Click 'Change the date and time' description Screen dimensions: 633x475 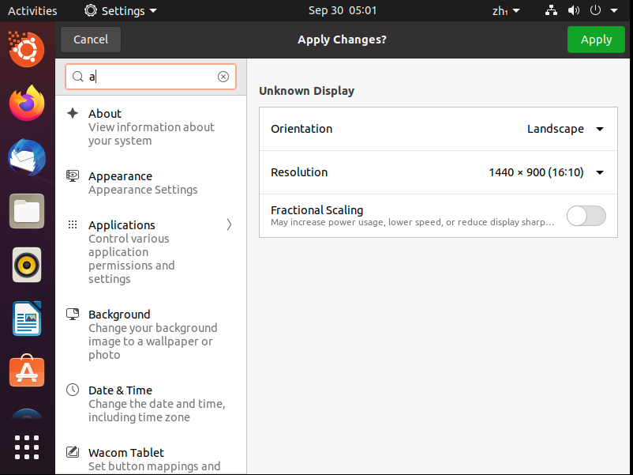pos(156,410)
